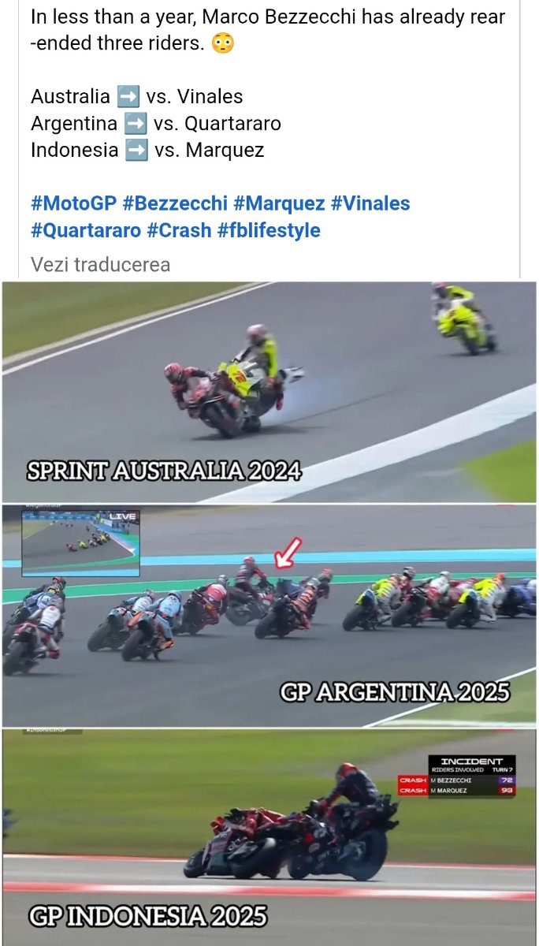Open the GP Indonesia 2025 photo
Screen dimensions: 539x946
(269, 837)
